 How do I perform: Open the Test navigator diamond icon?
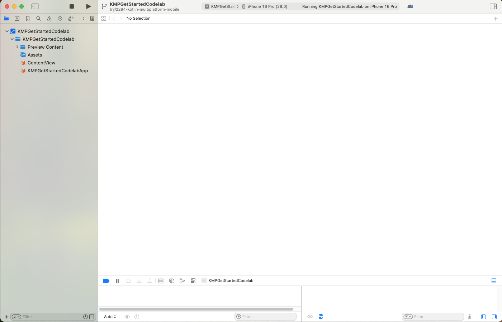coord(60,19)
